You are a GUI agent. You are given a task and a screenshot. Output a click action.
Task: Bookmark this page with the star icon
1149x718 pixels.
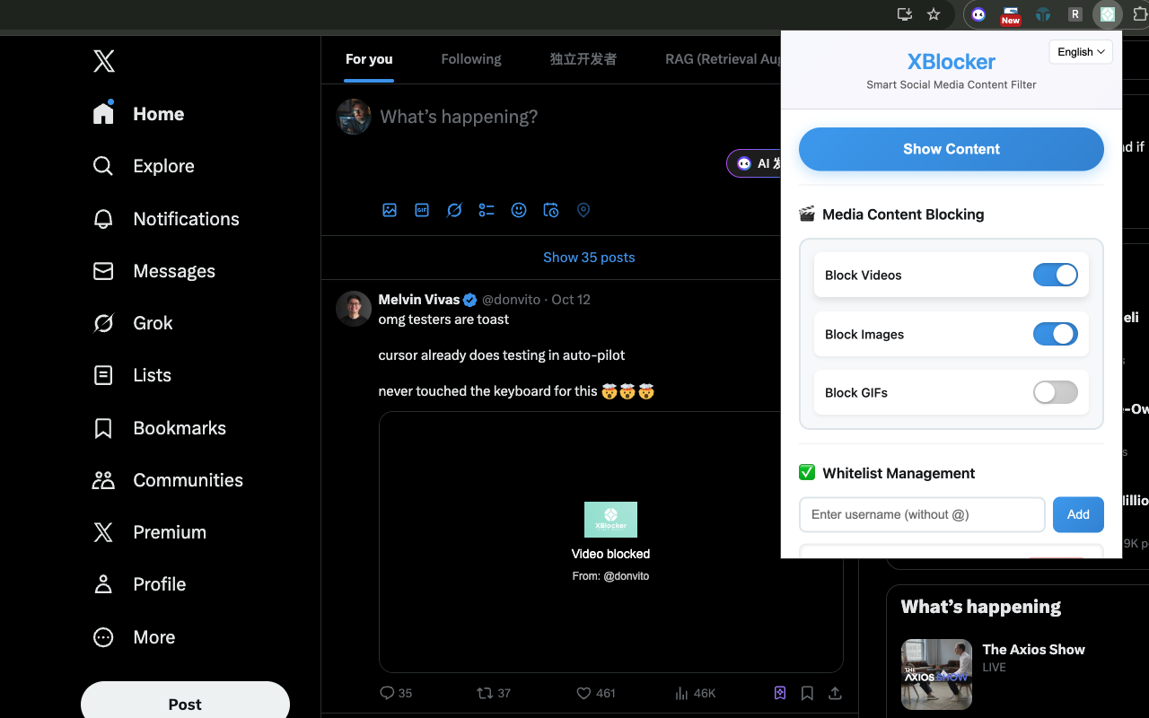pyautogui.click(x=934, y=14)
